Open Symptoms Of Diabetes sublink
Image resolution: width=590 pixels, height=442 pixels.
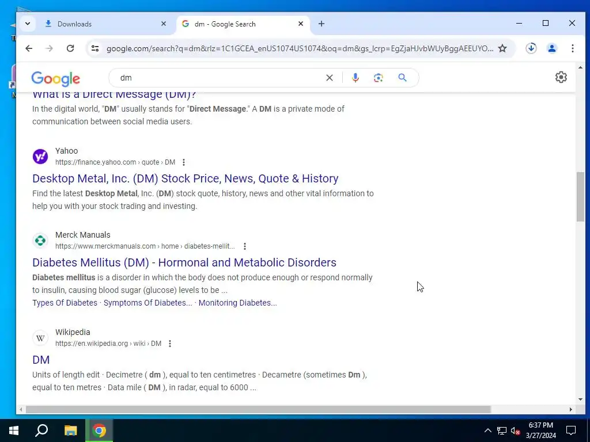coord(147,303)
